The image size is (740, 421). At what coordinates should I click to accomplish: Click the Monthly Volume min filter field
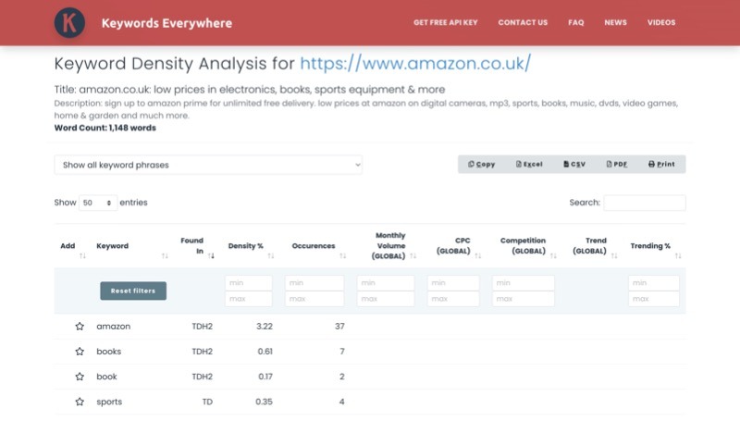[x=386, y=283]
